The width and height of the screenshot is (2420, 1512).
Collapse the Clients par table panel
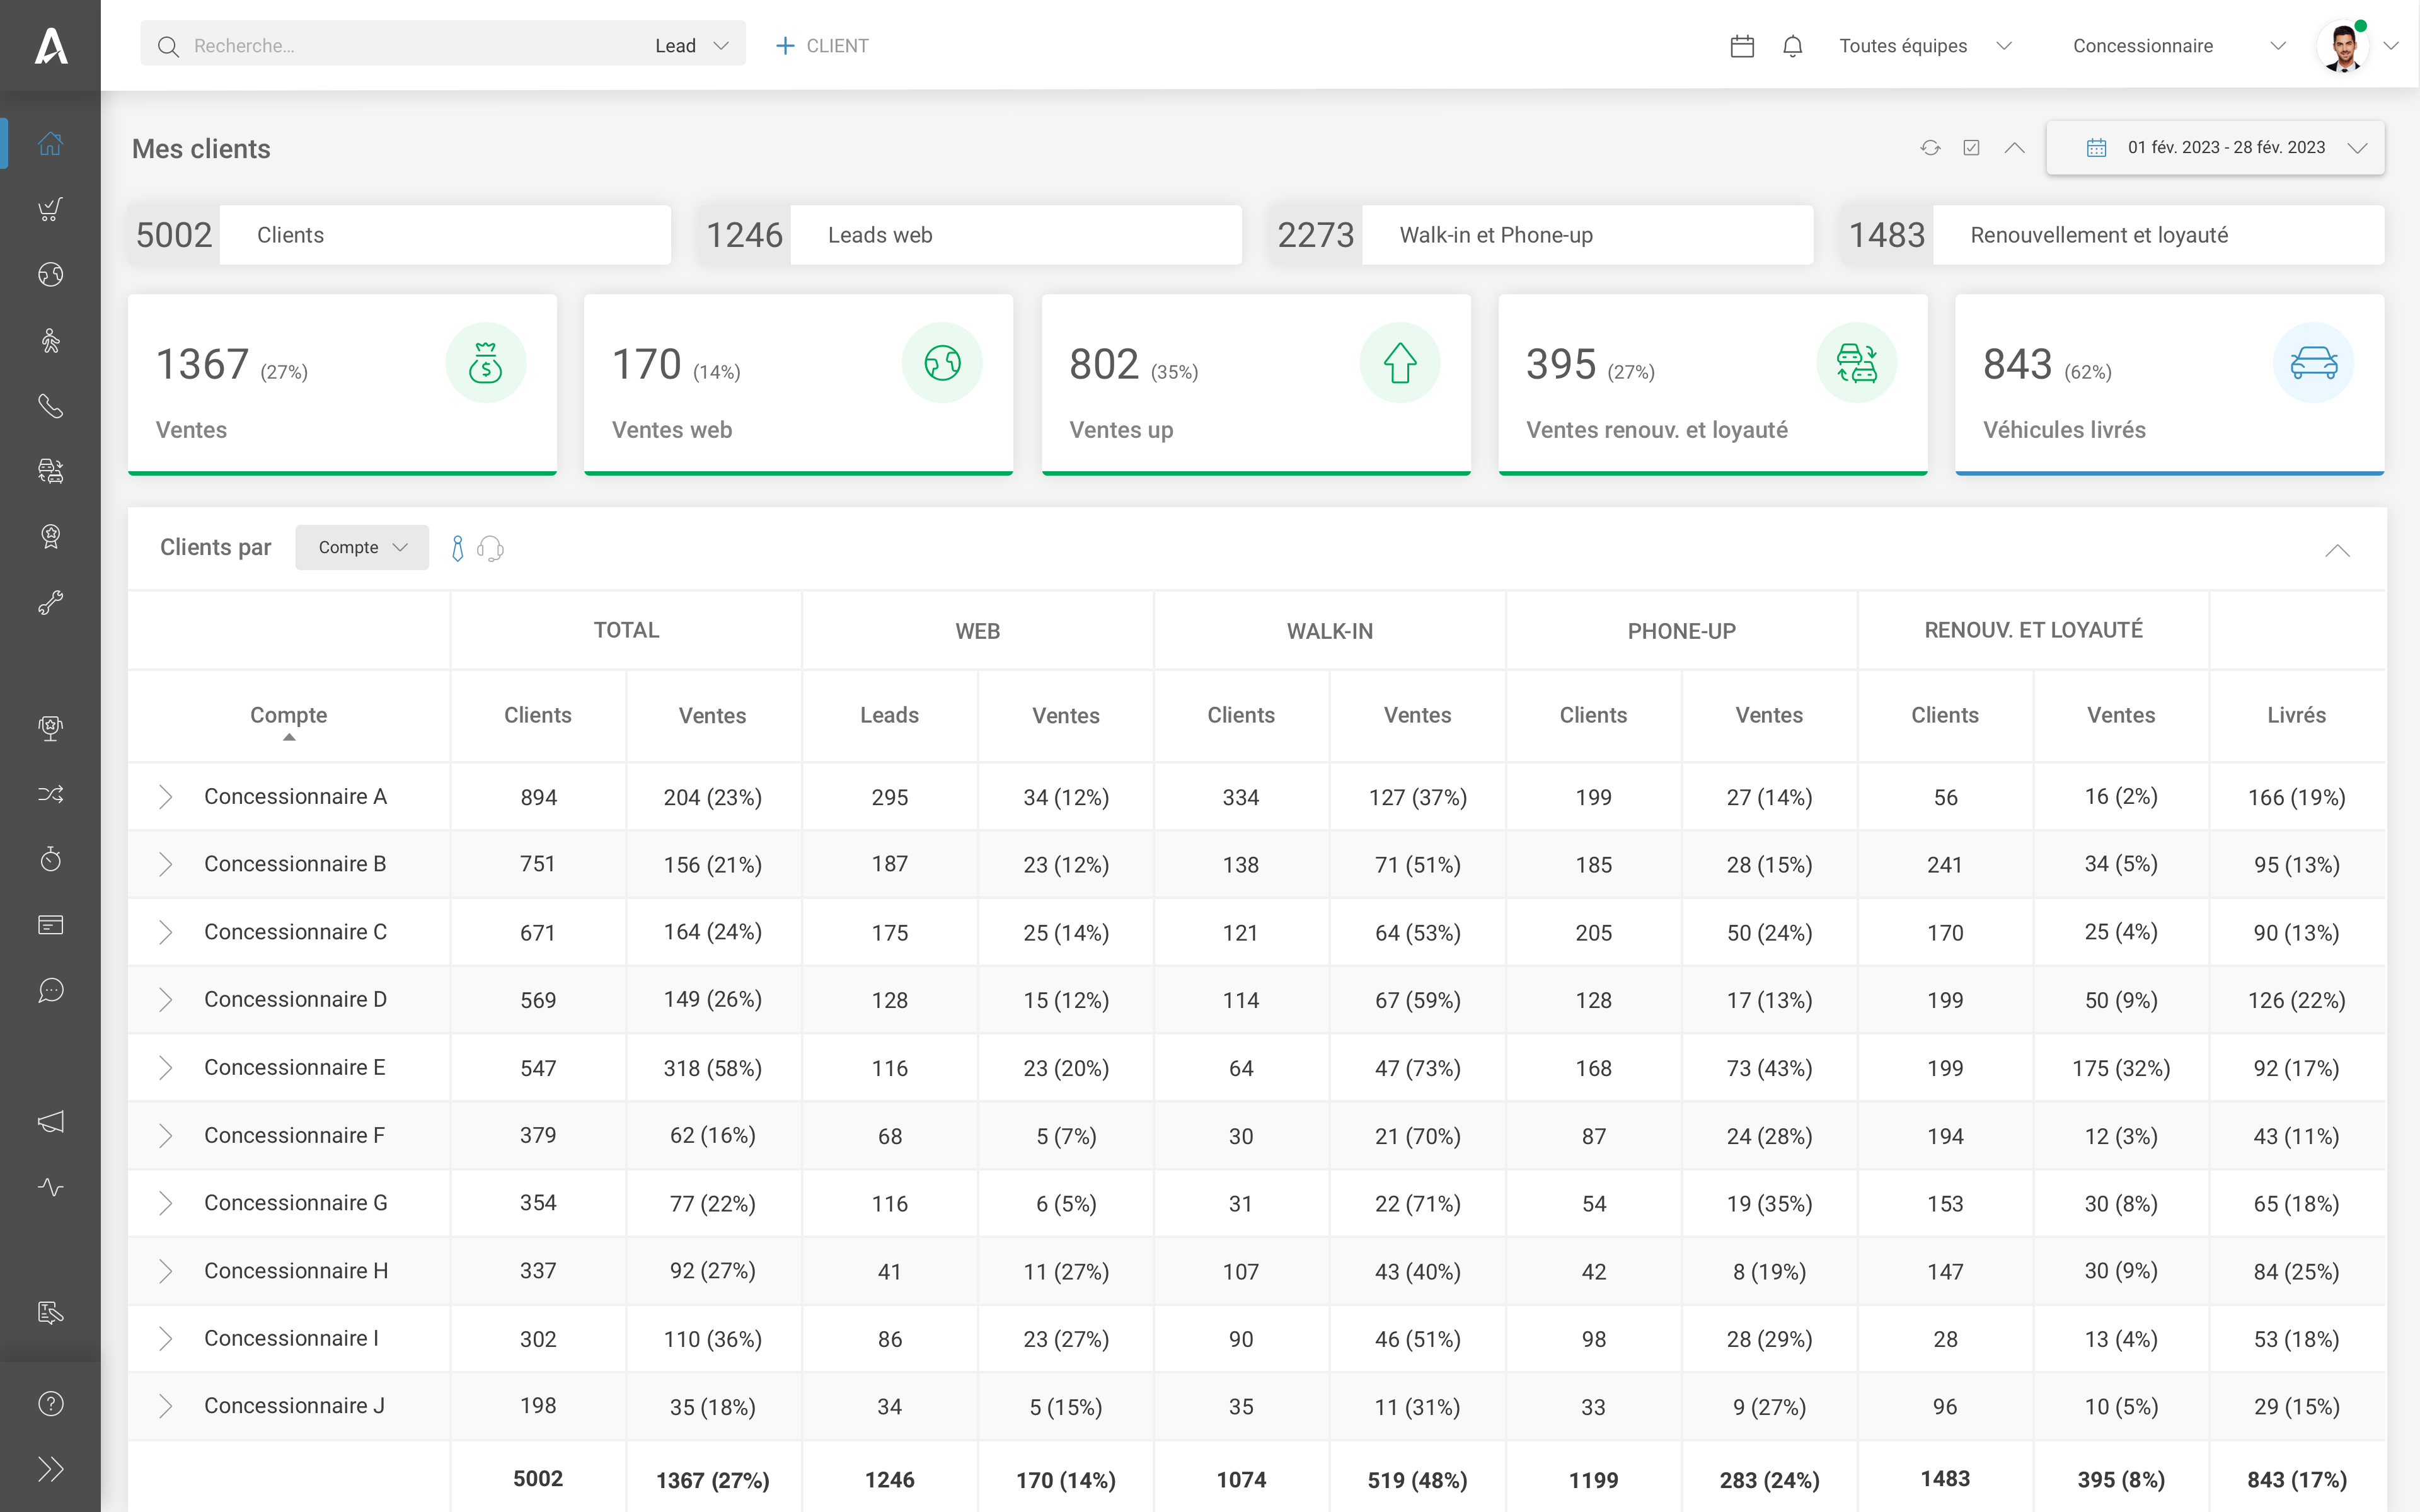coord(2337,551)
